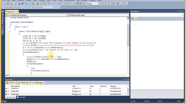Collapse the static void Main outline

coord(10,31)
